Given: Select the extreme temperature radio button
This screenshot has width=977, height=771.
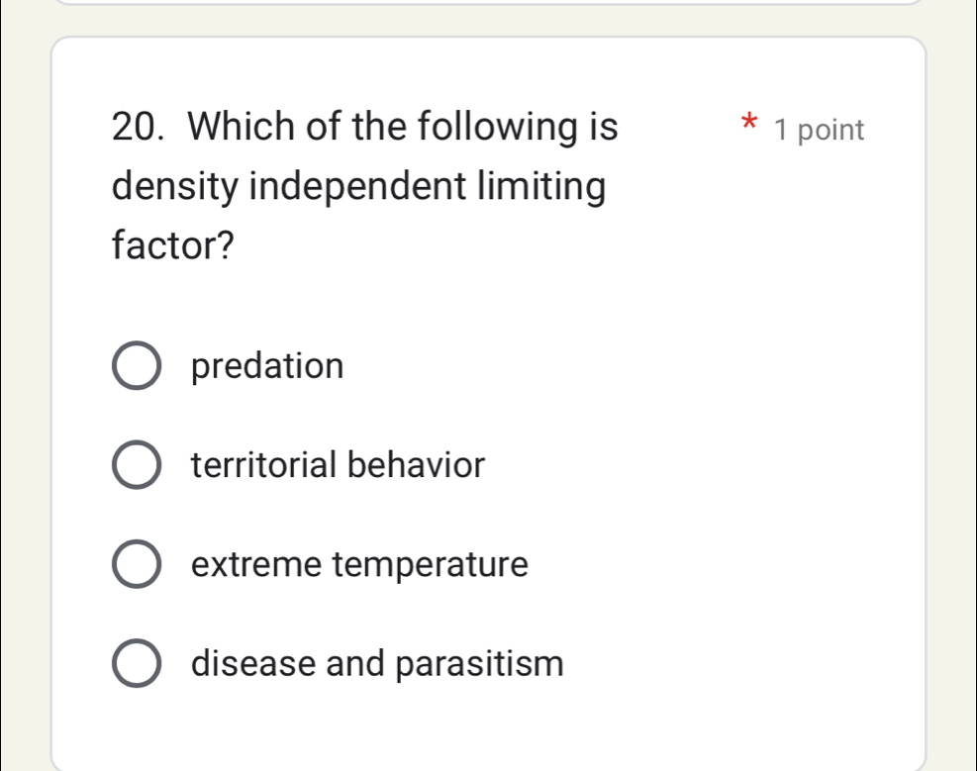Looking at the screenshot, I should pyautogui.click(x=137, y=563).
